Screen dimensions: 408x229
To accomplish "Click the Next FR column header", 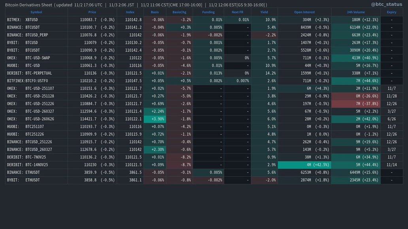I will click(238, 12).
